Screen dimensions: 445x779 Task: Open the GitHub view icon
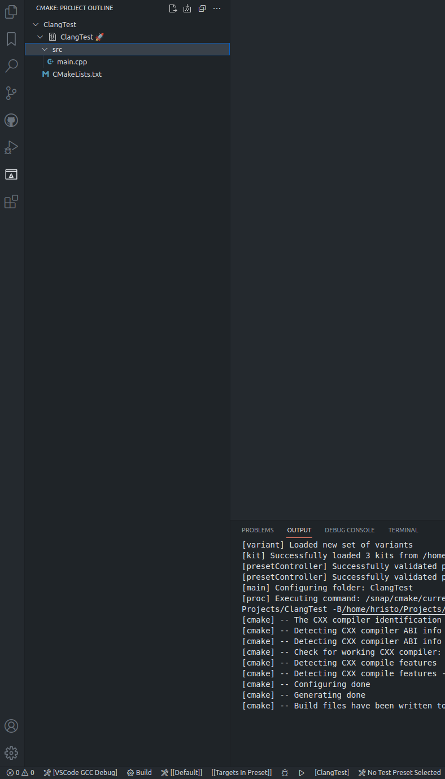coord(11,120)
